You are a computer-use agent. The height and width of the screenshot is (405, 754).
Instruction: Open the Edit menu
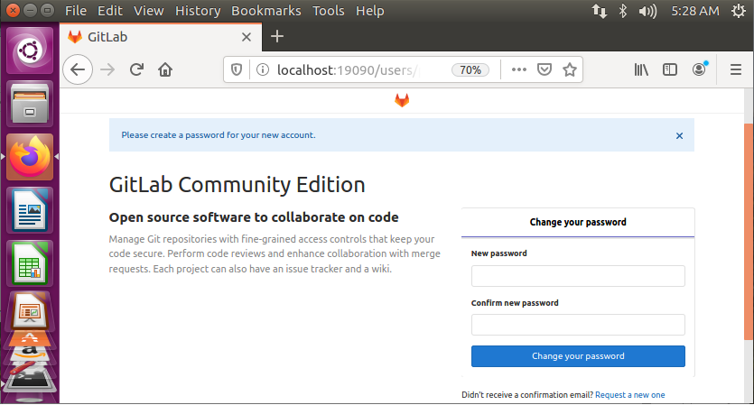[x=110, y=11]
